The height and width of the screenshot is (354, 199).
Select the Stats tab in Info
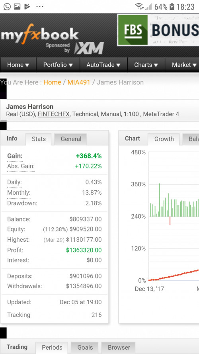click(x=39, y=139)
